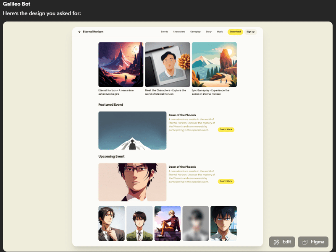
Task: Click the Eternal Horizon brand name
Action: [93, 32]
